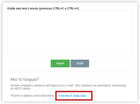The height and width of the screenshot is (104, 140).
Task: Open the STIAHNUŤ ŠABLÓNU template link
Action: (72, 96)
